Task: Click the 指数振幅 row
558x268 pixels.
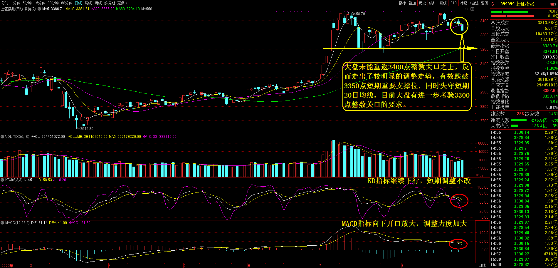Action: 524,74
